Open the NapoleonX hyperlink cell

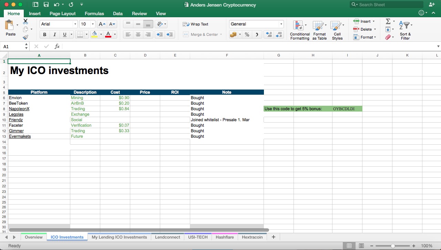pos(19,109)
